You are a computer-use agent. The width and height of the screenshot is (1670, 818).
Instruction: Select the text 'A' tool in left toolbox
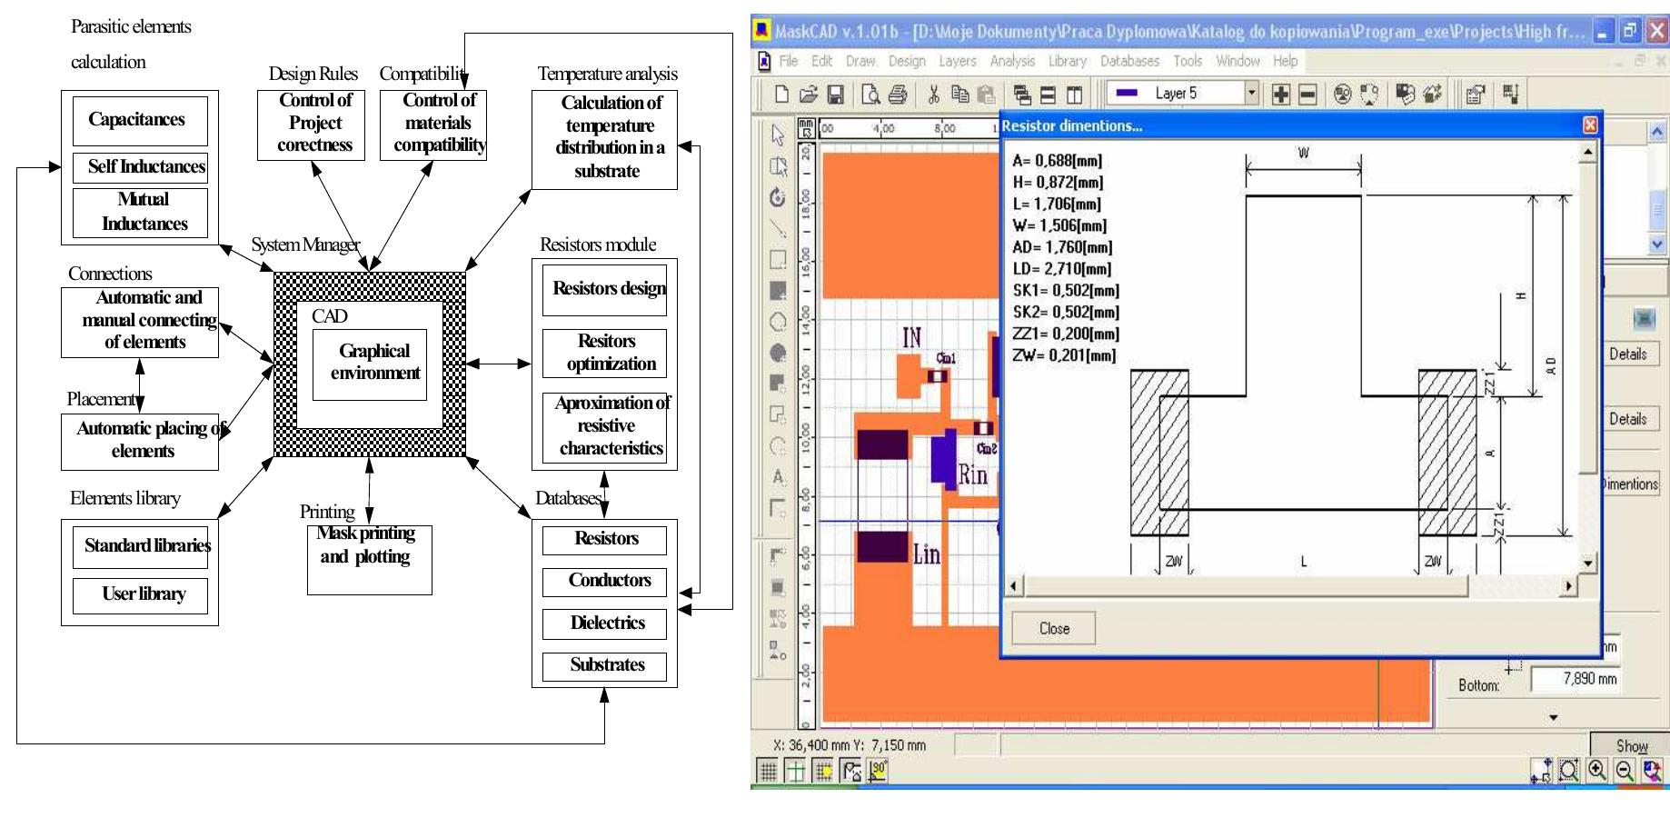[778, 476]
